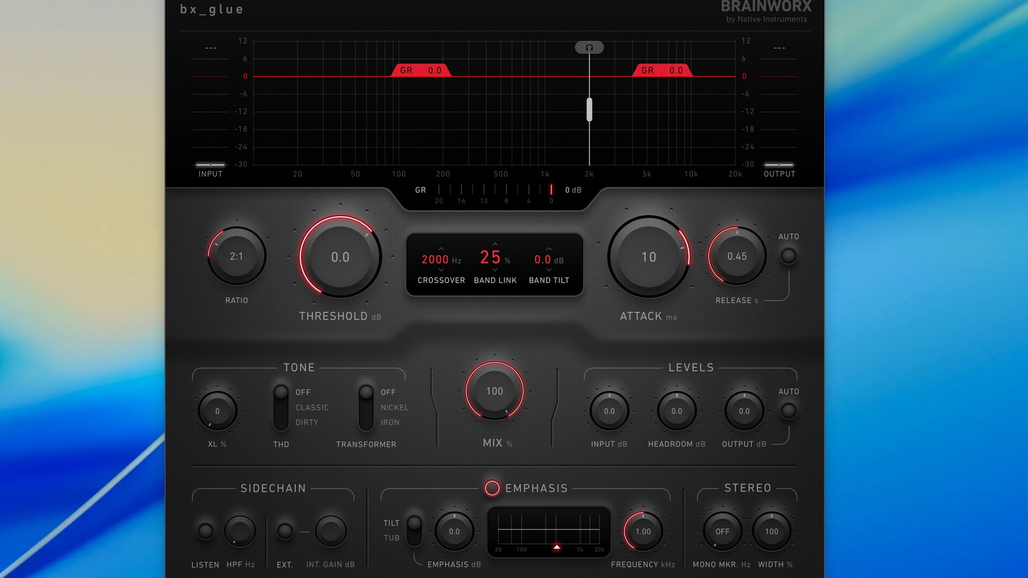The image size is (1028, 578).
Task: Click the emphasis frequency triangle marker
Action: pos(557,547)
